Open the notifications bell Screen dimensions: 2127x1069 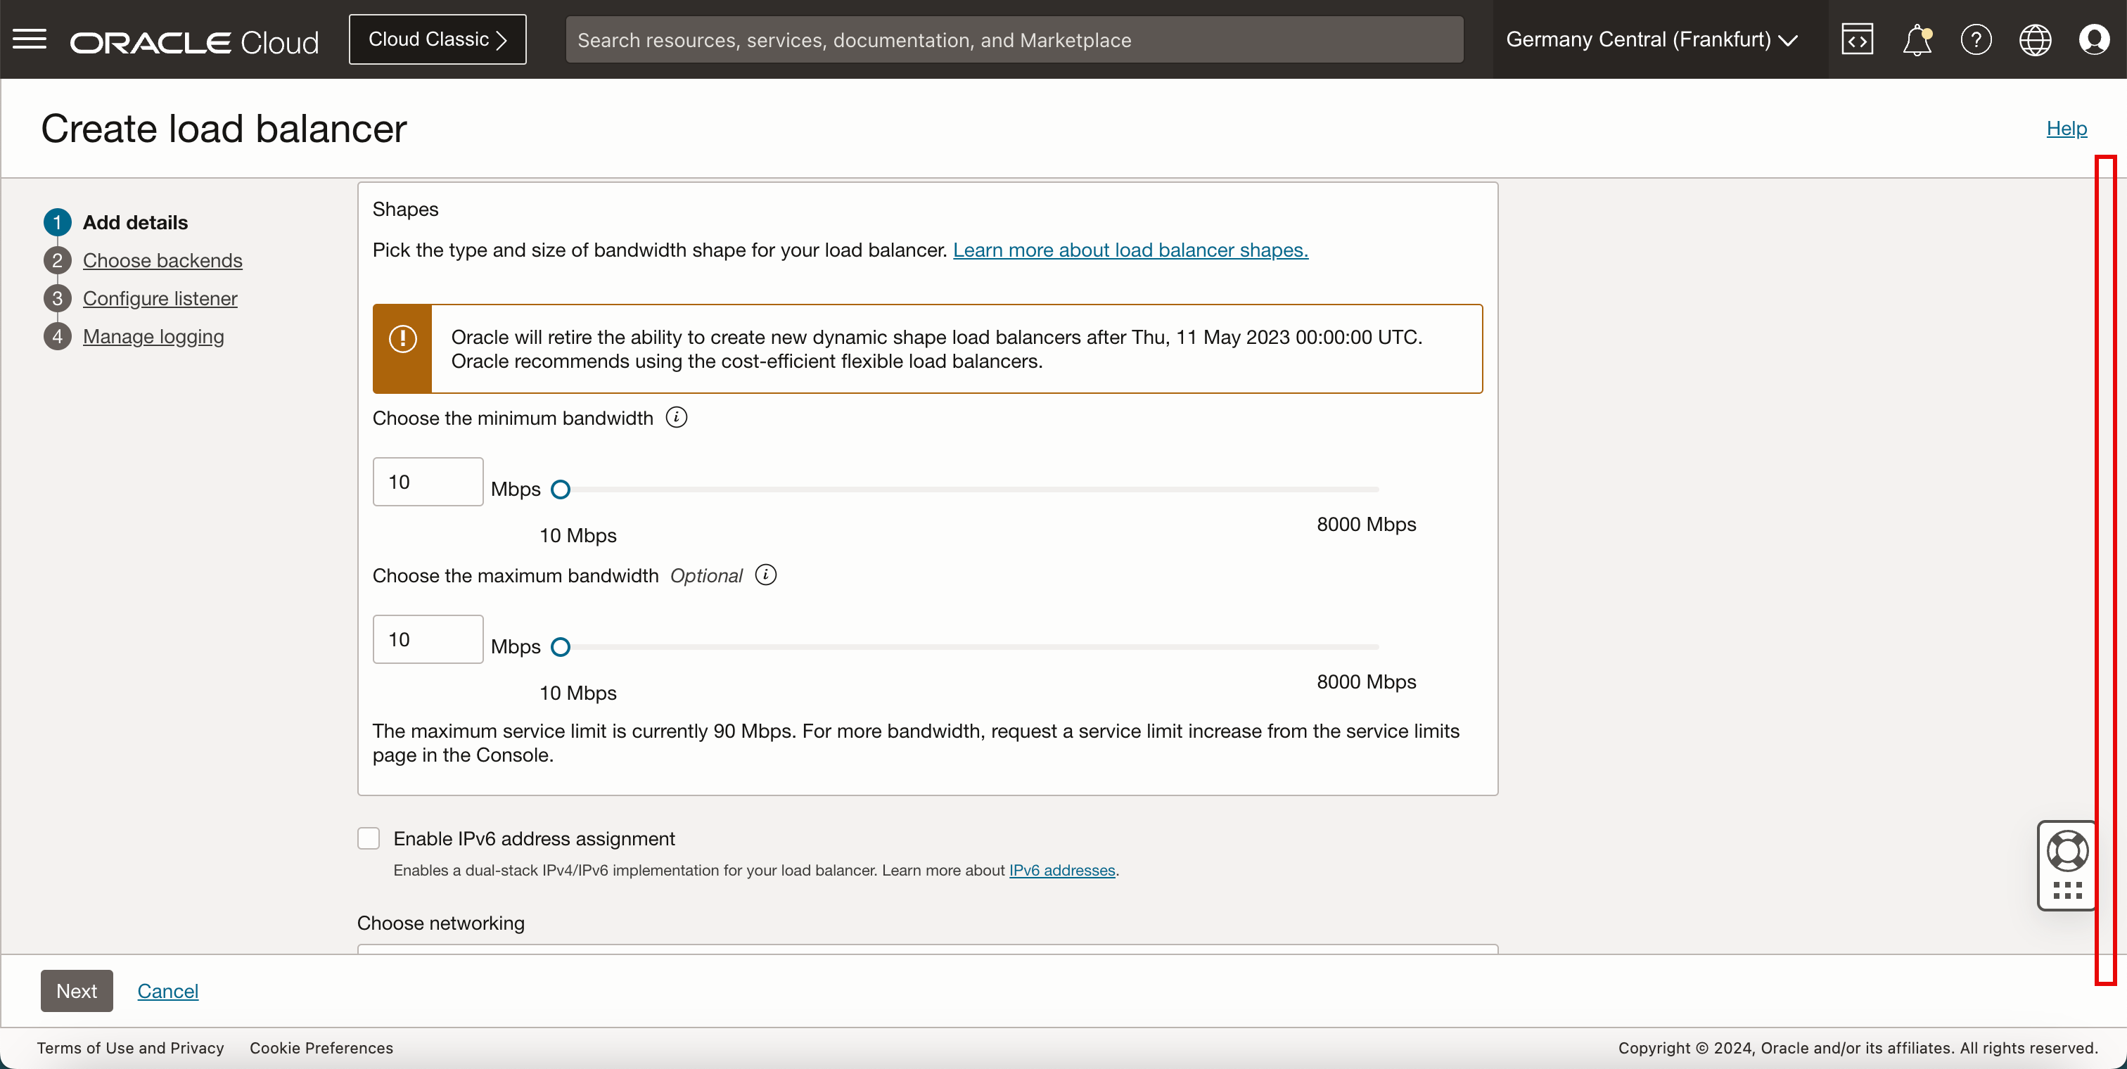pos(1917,39)
